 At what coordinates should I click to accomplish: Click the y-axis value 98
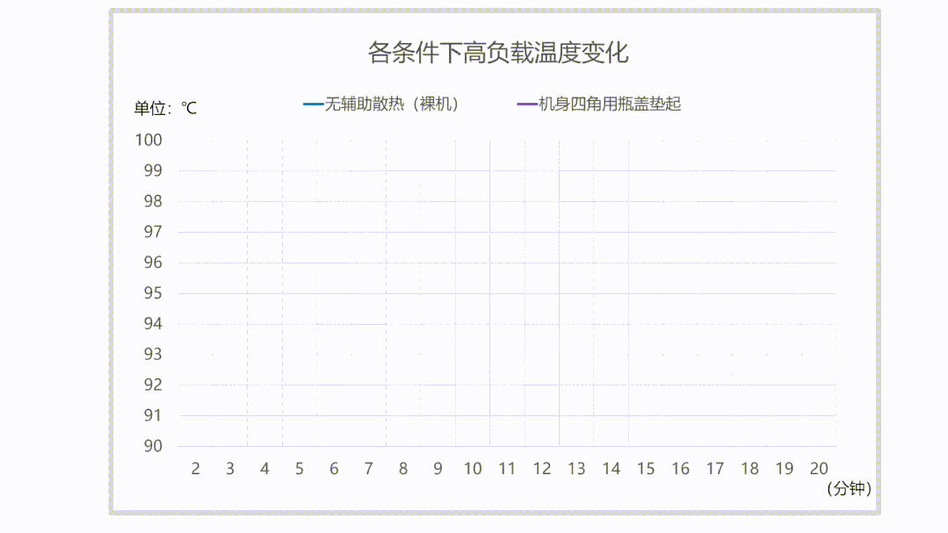[x=153, y=201]
